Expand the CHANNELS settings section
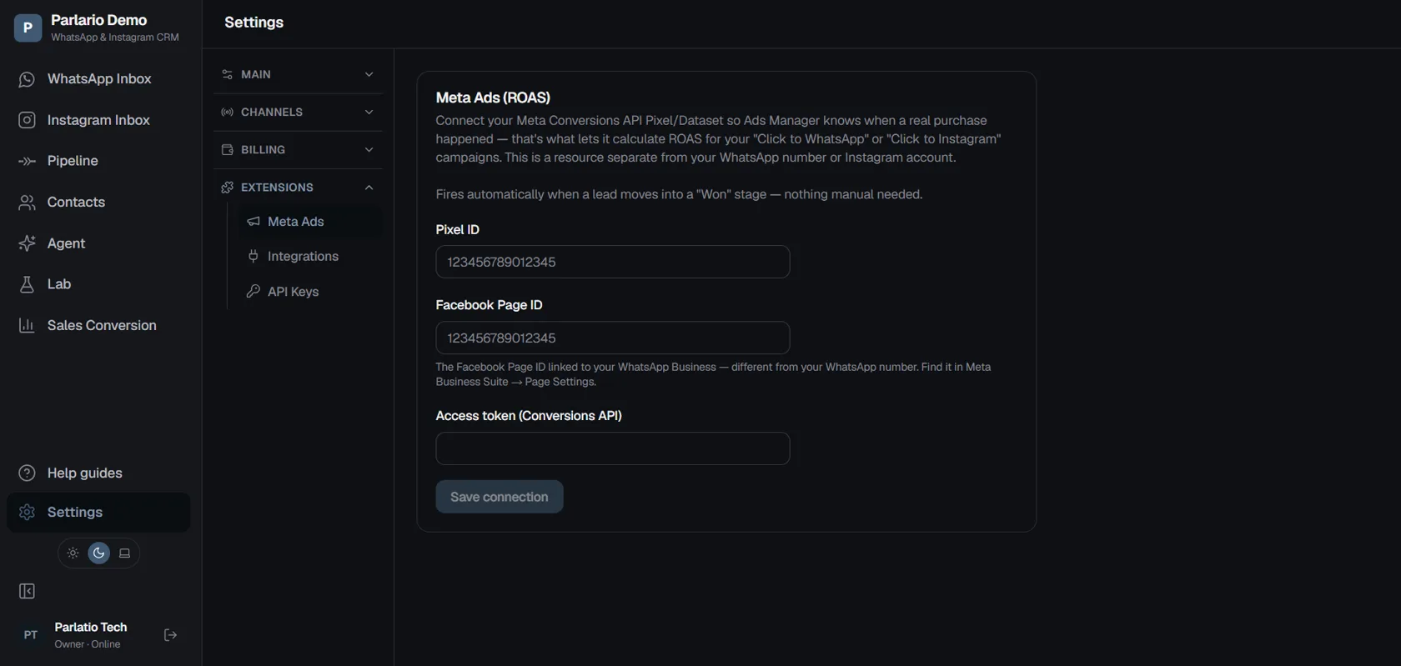 point(298,112)
